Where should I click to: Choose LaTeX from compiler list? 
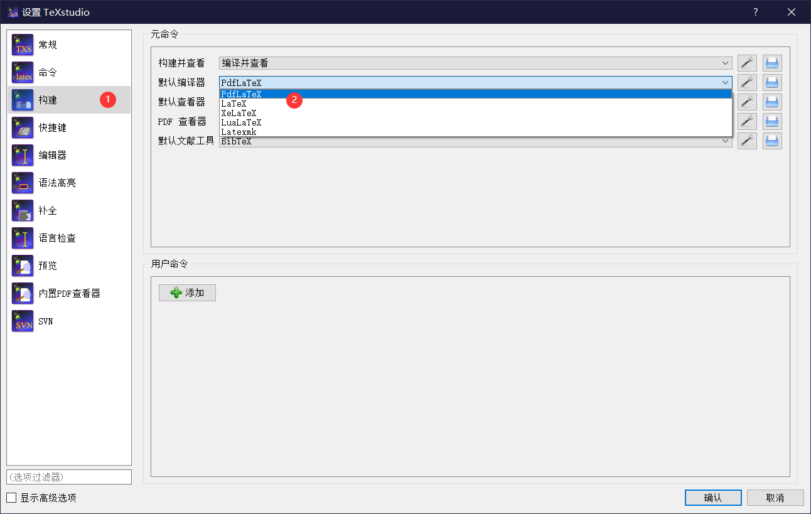tap(475, 104)
